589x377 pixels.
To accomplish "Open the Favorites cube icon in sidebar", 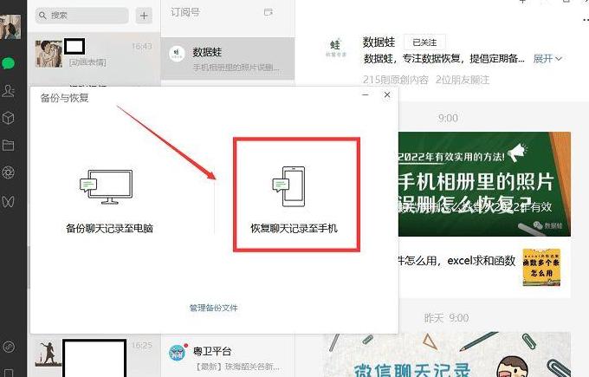I will (9, 118).
